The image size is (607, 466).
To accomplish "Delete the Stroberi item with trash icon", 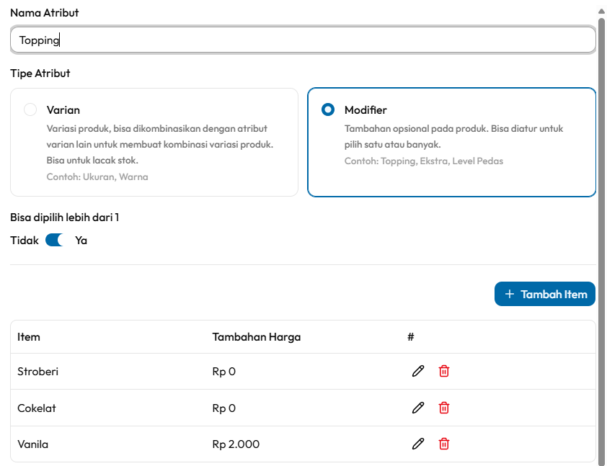I will (444, 371).
